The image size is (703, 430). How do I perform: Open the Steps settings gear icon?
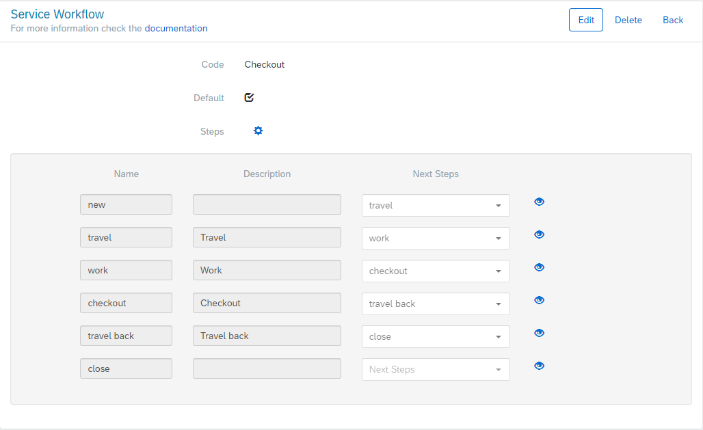click(x=258, y=131)
